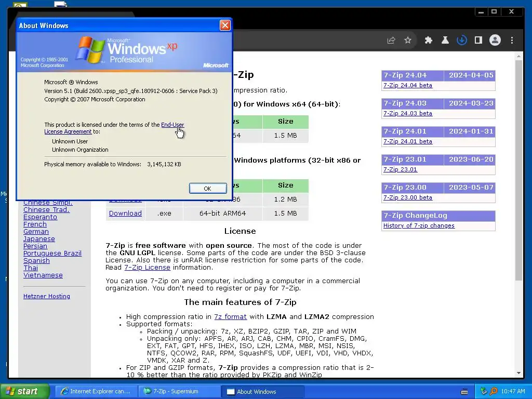Viewport: 532px width, 399px height.
Task: Click the Unknown User text
Action: pos(70,141)
